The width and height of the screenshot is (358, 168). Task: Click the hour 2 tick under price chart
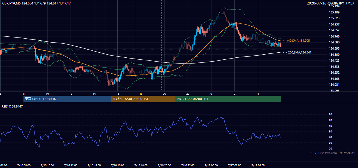[235, 94]
